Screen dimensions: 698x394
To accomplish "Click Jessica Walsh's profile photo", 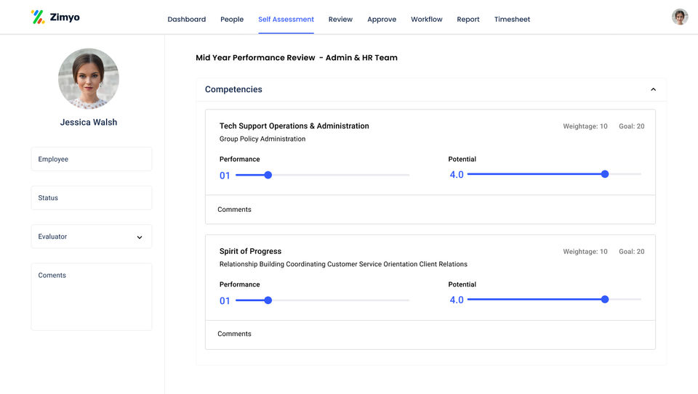I will (x=89, y=78).
